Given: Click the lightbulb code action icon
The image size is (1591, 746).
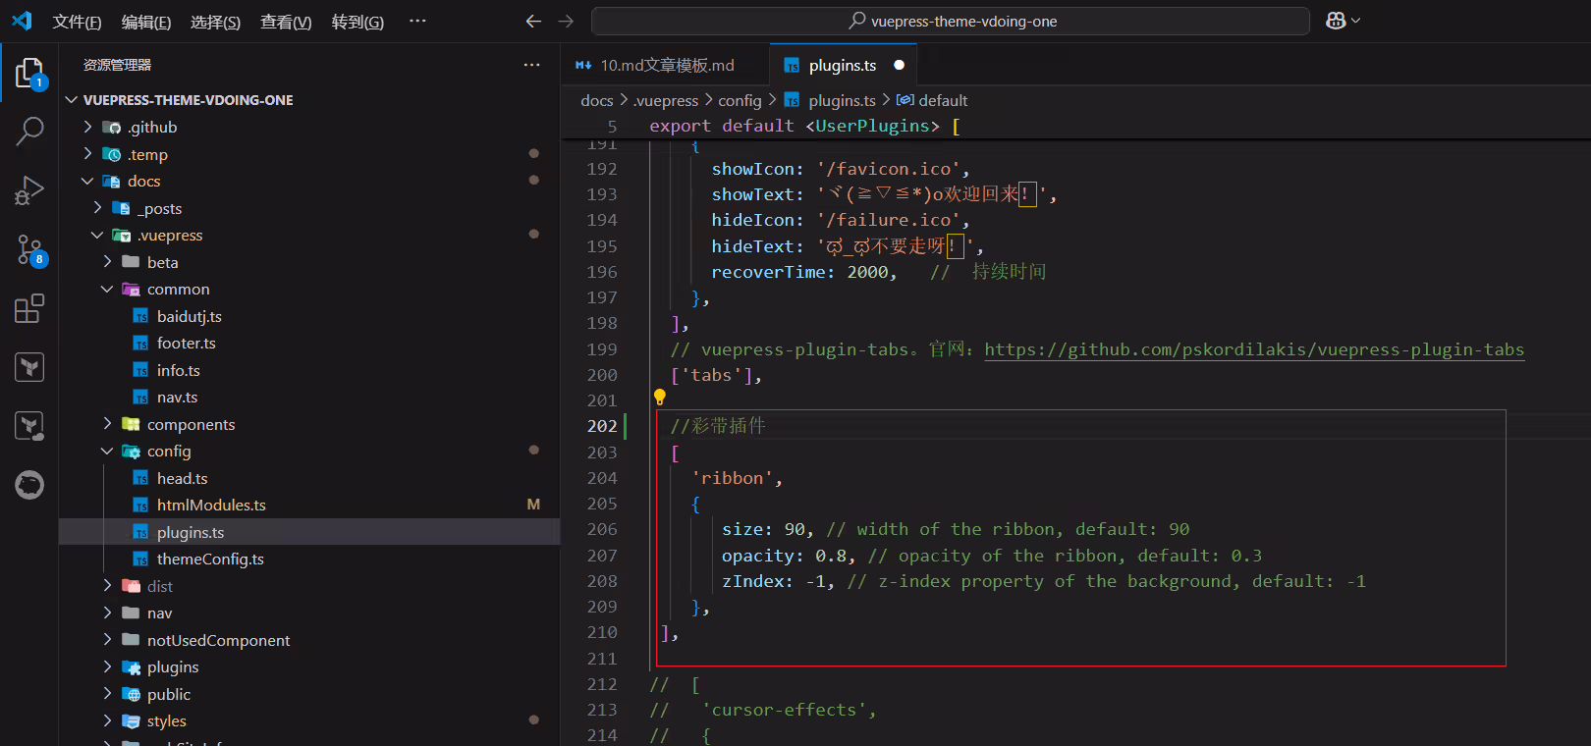Looking at the screenshot, I should point(660,397).
